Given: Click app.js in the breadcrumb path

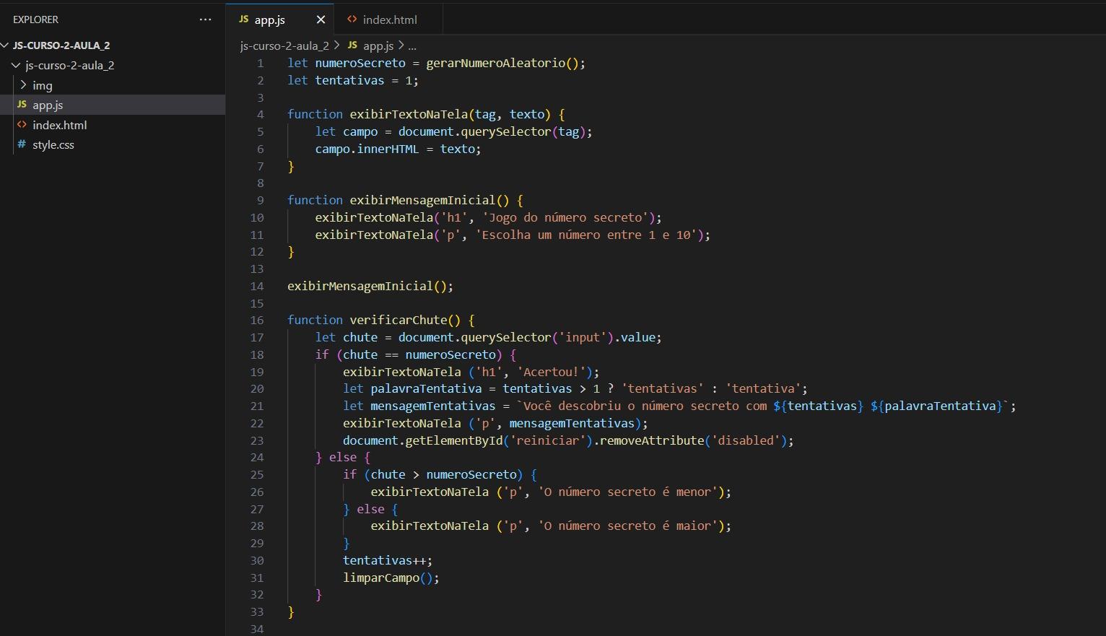Looking at the screenshot, I should coord(378,45).
